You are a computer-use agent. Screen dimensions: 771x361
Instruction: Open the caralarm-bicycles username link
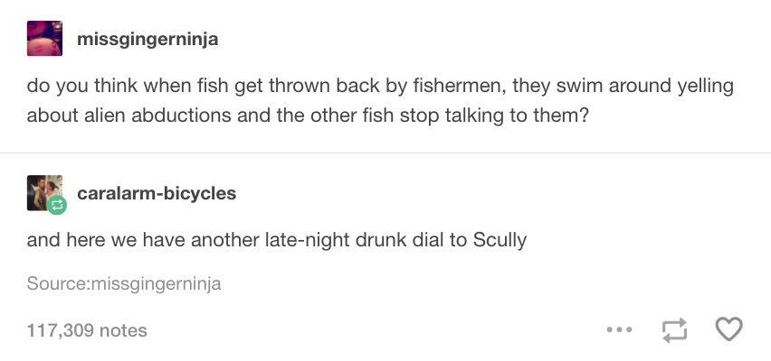(x=157, y=193)
